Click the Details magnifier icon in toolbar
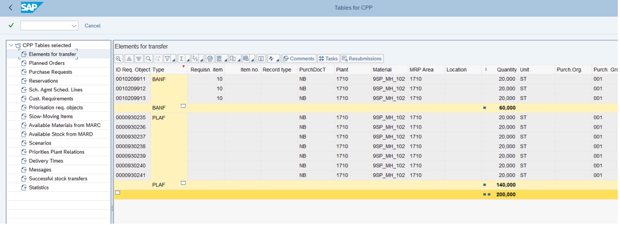This screenshot has height=225, width=620. [x=119, y=59]
